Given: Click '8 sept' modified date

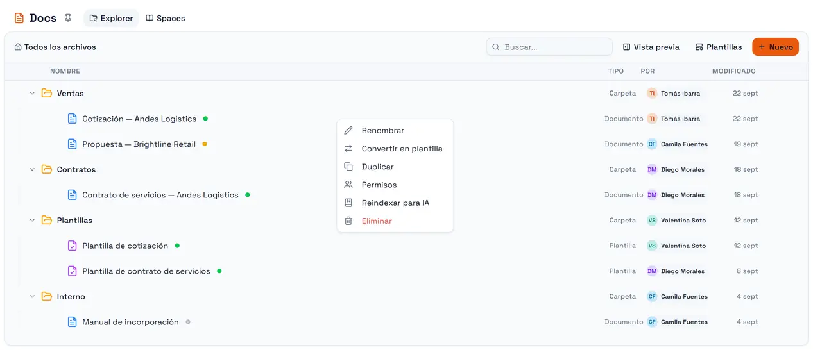Looking at the screenshot, I should 748,271.
